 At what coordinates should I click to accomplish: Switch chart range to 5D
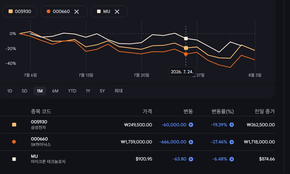click(25, 91)
